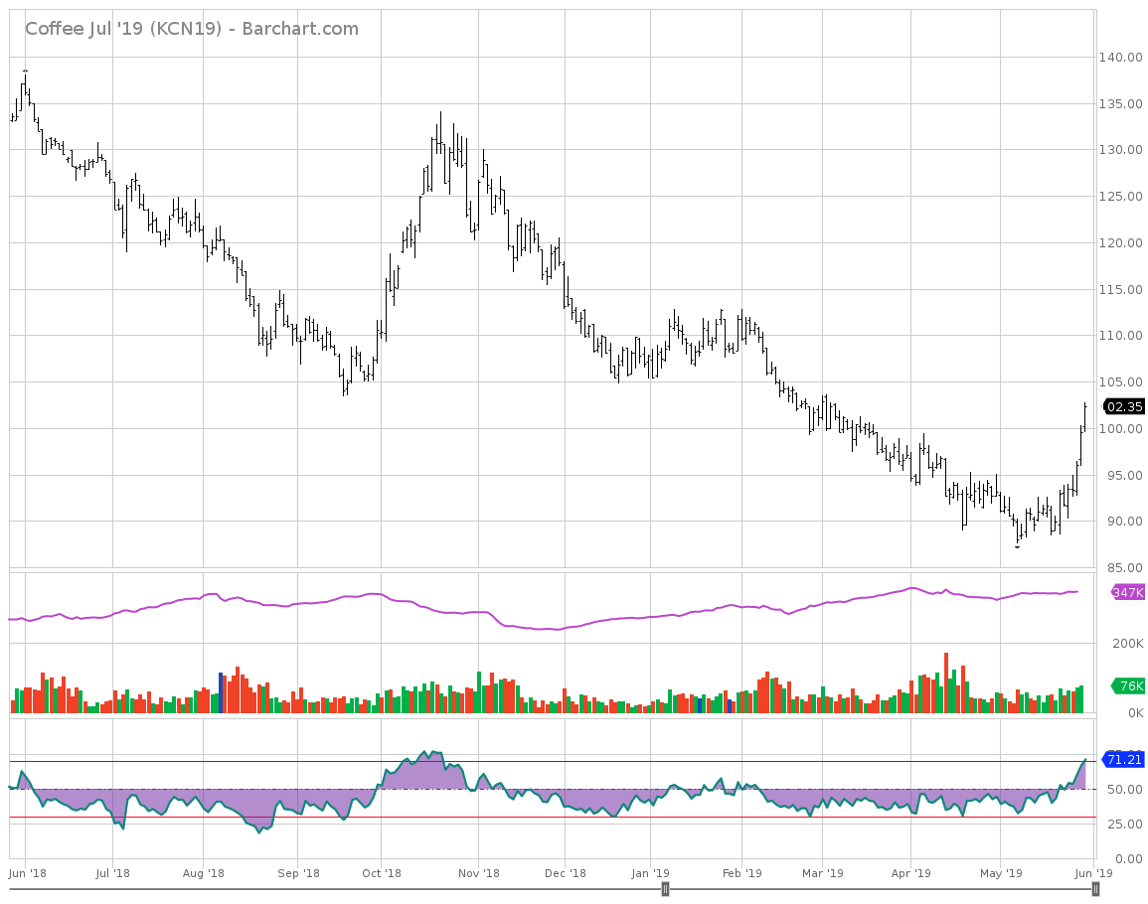The image size is (1148, 904).
Task: Click the May '19 date label
Action: tap(1001, 872)
